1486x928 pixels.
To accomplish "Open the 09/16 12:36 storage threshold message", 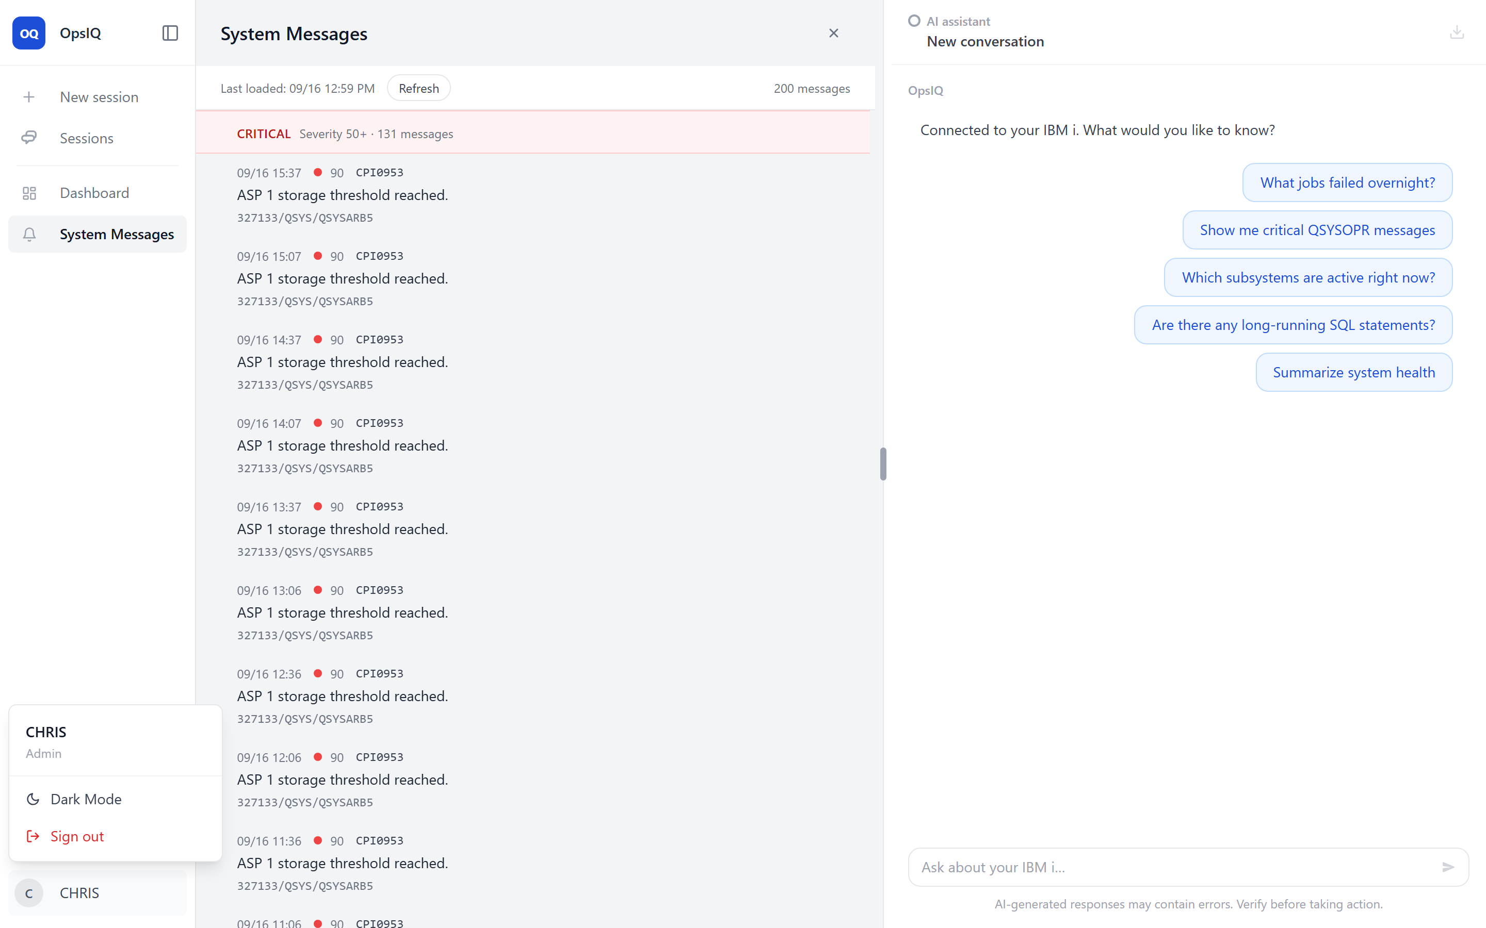I will tap(533, 696).
